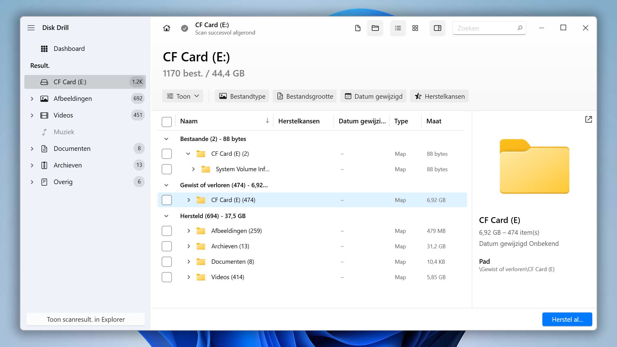The height and width of the screenshot is (347, 617).
Task: Click the list view icon
Action: [x=397, y=27]
